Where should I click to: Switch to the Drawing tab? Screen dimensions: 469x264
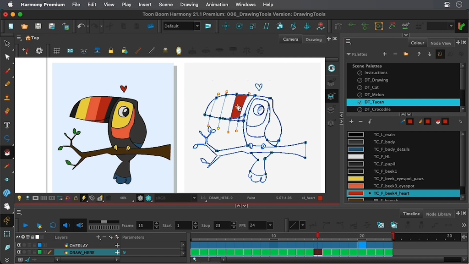point(314,39)
